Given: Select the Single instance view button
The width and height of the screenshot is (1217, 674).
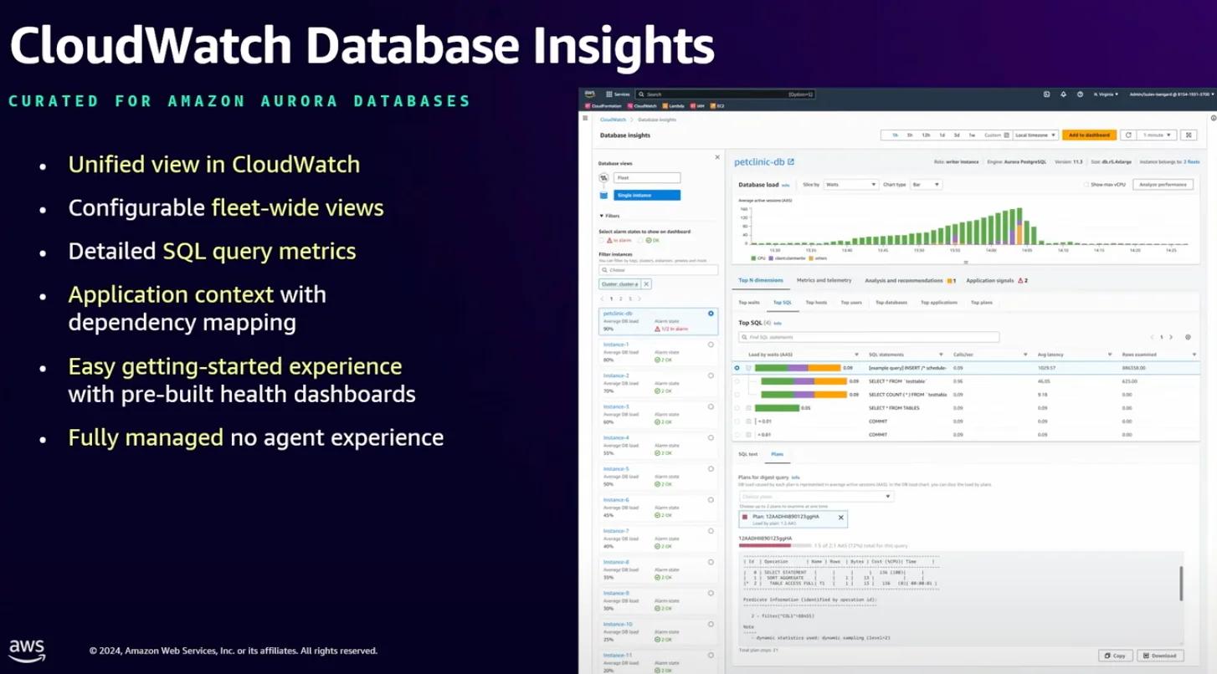Looking at the screenshot, I should pos(647,195).
